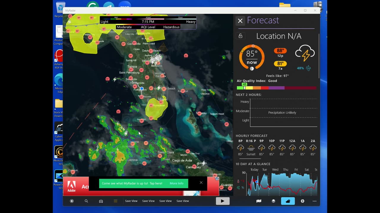Open the PhotoDirector 365 desktop shortcut

tap(58, 156)
